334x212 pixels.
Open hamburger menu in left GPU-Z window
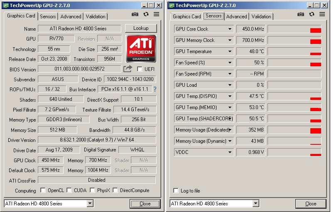click(x=156, y=14)
